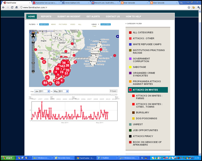Toggle the REPORTS filter

44,24
